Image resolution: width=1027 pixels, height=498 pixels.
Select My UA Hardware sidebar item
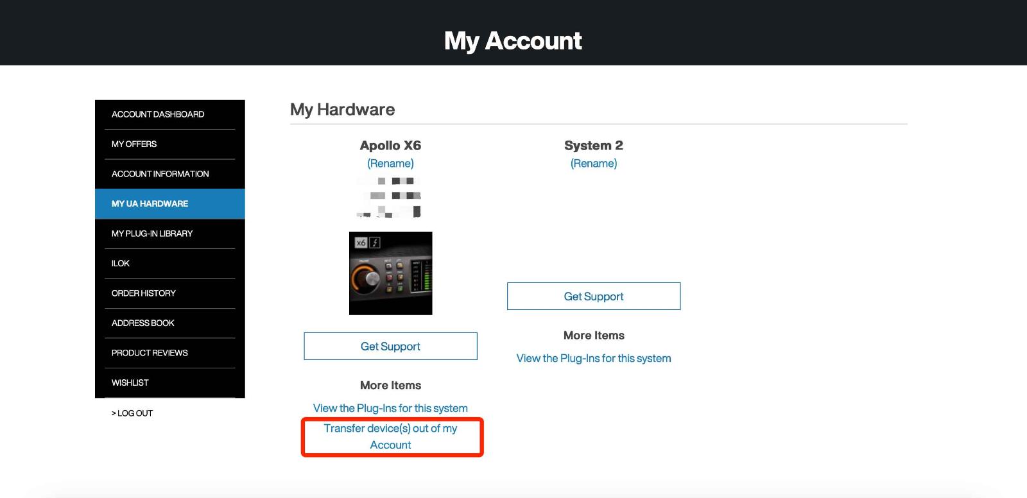(x=150, y=204)
